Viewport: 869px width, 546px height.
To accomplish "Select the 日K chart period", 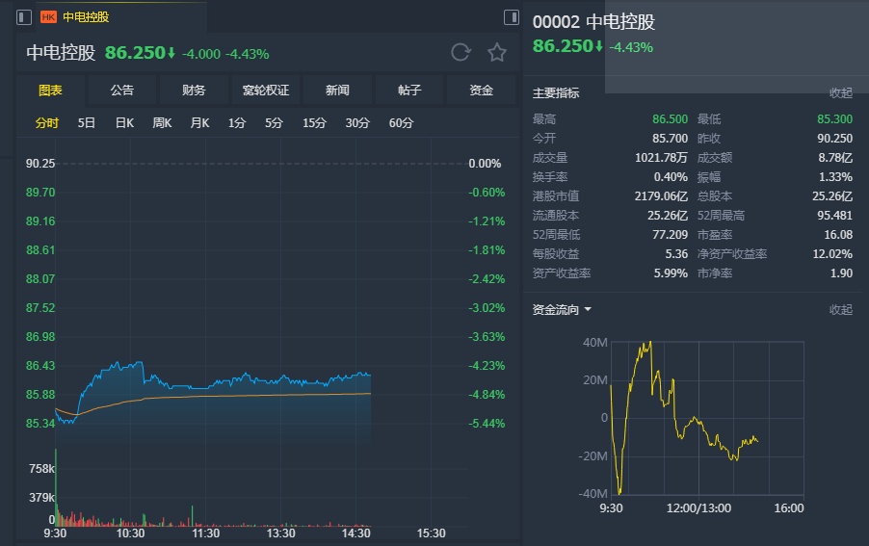I will (x=124, y=123).
